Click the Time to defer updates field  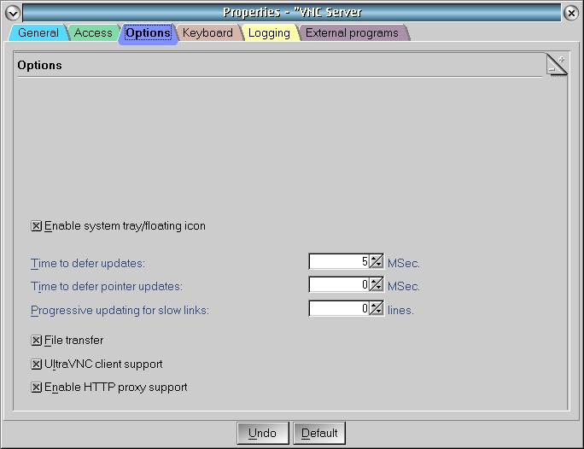tap(339, 262)
